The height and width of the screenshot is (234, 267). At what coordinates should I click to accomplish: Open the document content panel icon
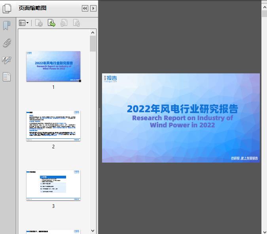tap(7, 77)
